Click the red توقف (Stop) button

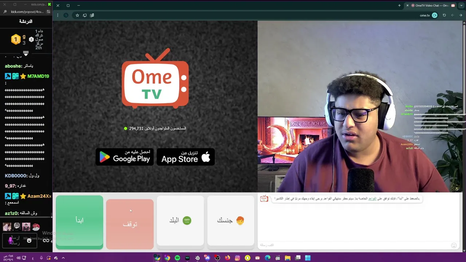(x=130, y=224)
